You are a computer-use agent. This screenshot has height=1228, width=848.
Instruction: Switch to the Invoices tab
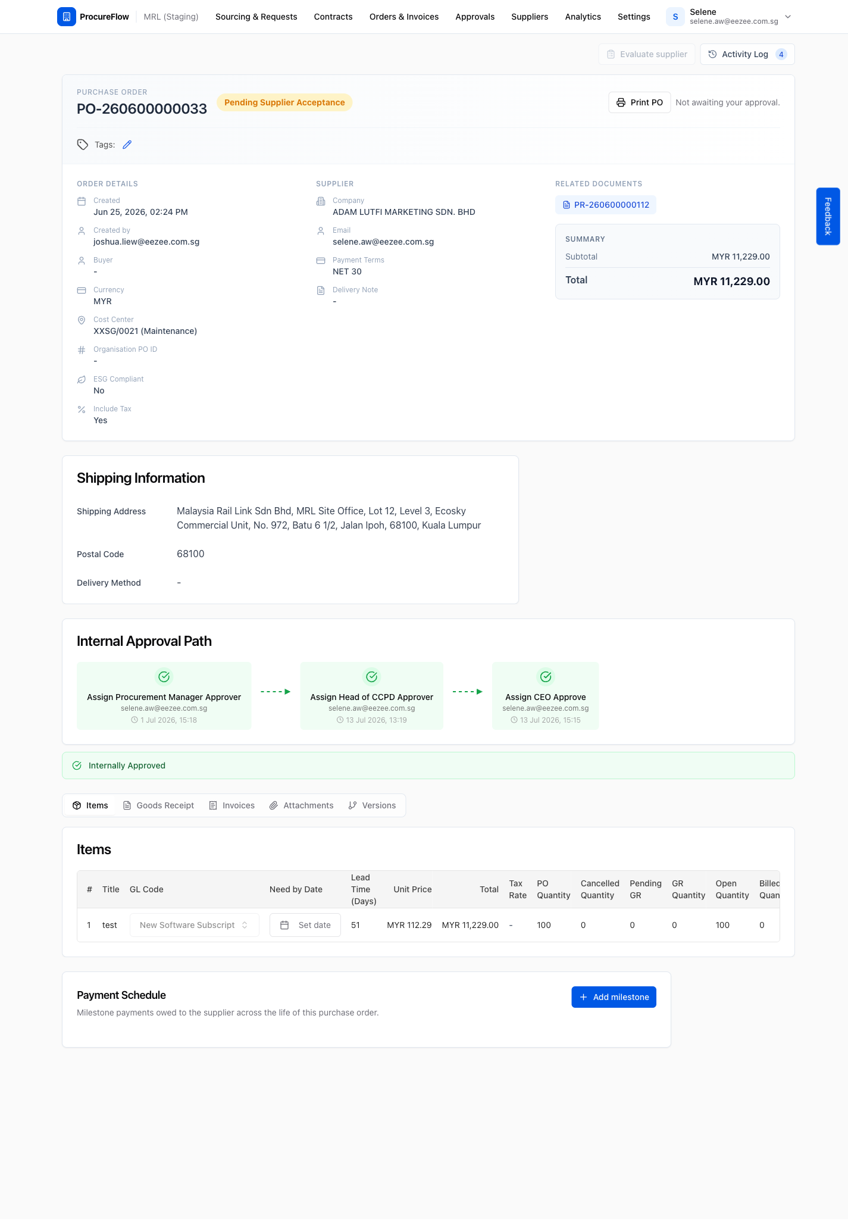pyautogui.click(x=231, y=805)
